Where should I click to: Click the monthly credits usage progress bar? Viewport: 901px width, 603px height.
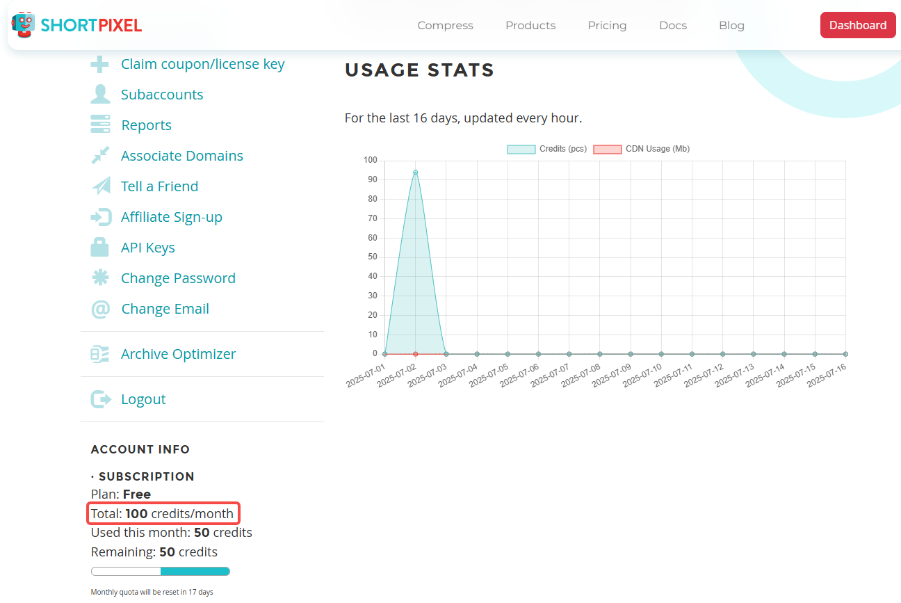[161, 572]
